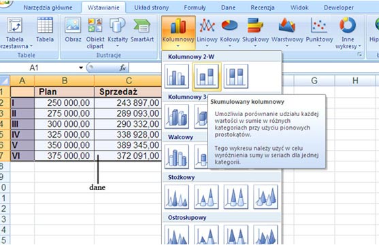Open the Dane tab
Image resolution: width=379 pixels, height=245 pixels.
228,7
